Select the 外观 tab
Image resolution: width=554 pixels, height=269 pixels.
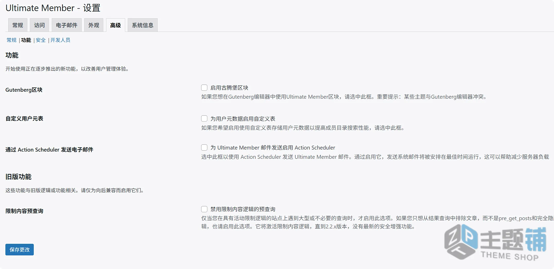pos(94,25)
